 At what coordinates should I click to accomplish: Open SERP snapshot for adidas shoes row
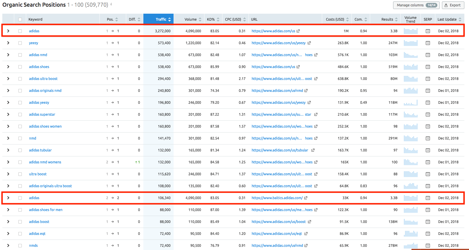point(428,67)
